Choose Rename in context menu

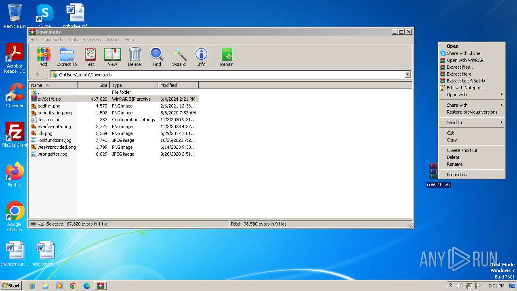(x=472, y=164)
